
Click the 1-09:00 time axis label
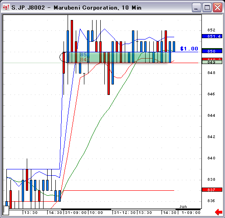pyautogui.click(x=191, y=213)
